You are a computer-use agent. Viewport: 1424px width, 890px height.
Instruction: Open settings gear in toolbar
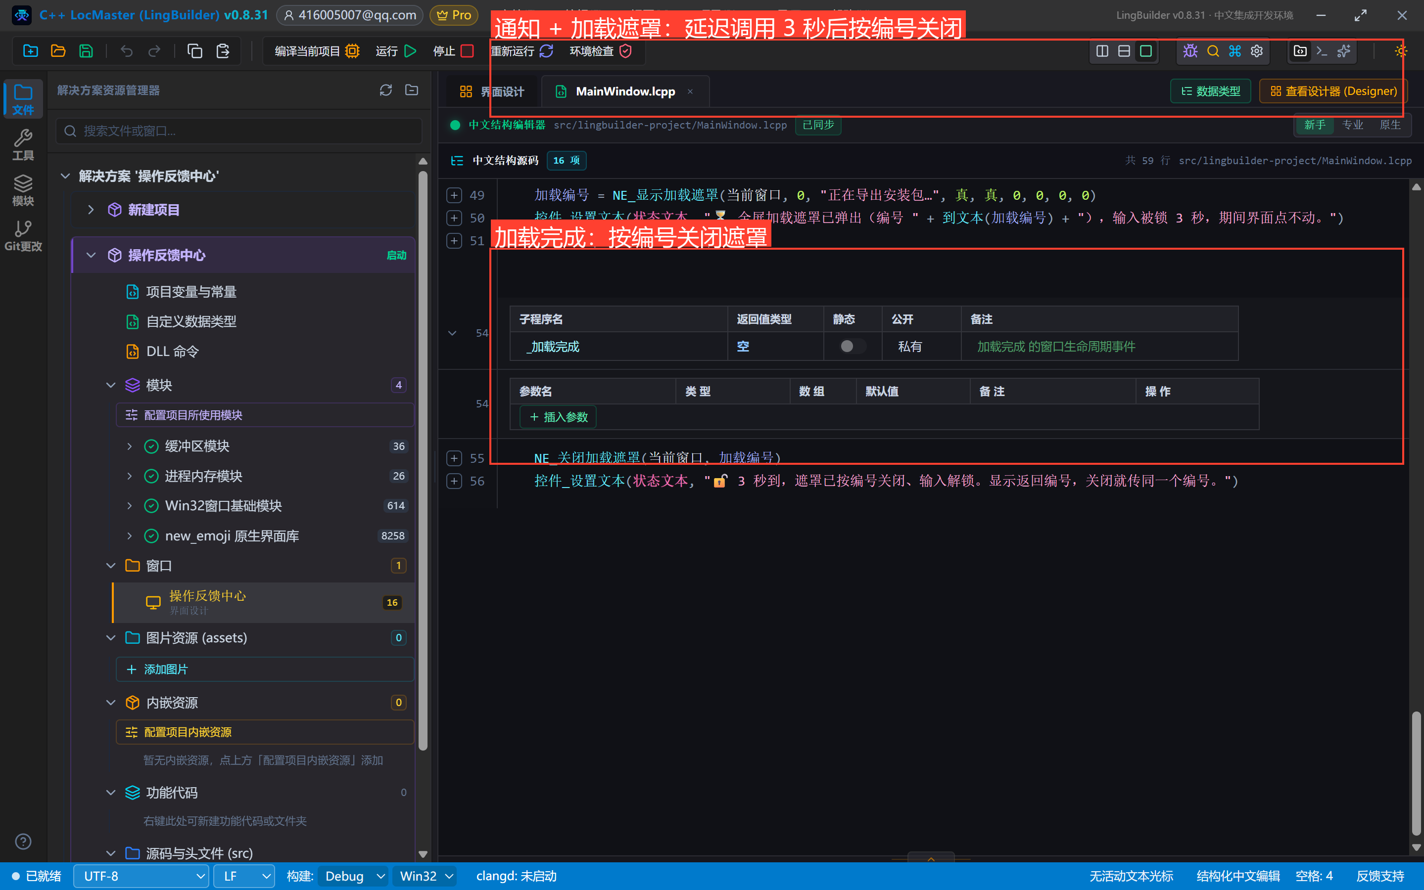(x=1257, y=51)
